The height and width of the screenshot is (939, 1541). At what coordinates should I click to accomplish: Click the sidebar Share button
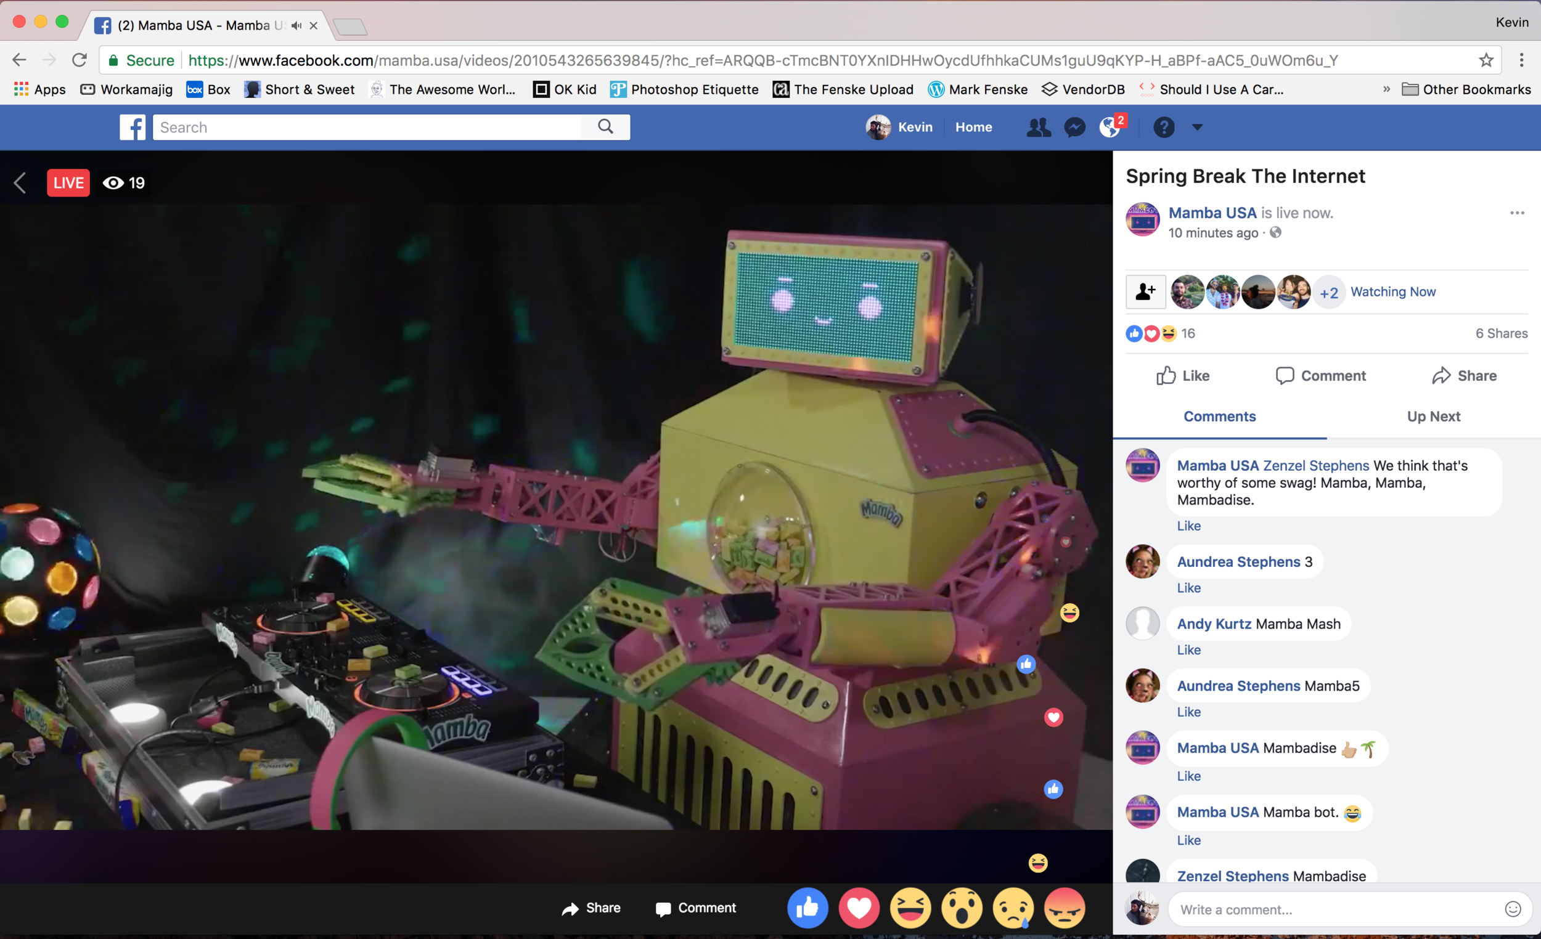click(1464, 376)
